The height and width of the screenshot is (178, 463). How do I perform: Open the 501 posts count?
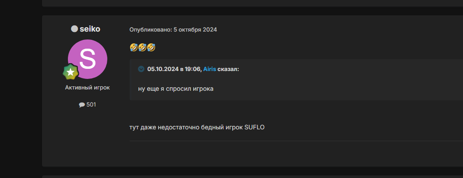(x=91, y=105)
